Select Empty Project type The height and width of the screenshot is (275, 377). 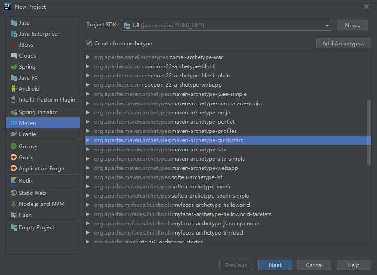click(x=43, y=227)
